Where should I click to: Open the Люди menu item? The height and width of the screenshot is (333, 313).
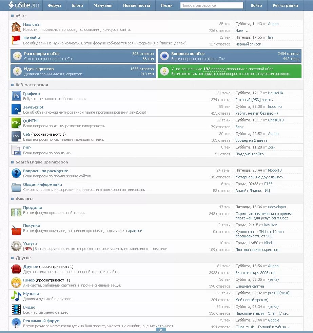[x=167, y=5]
